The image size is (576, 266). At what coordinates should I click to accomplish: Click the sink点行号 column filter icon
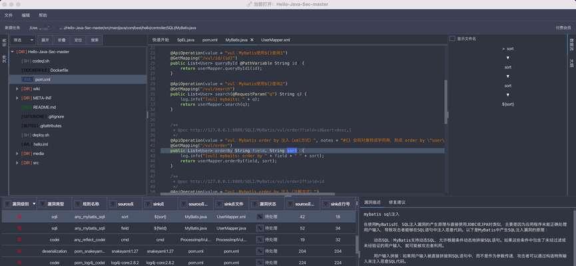coord(326,204)
